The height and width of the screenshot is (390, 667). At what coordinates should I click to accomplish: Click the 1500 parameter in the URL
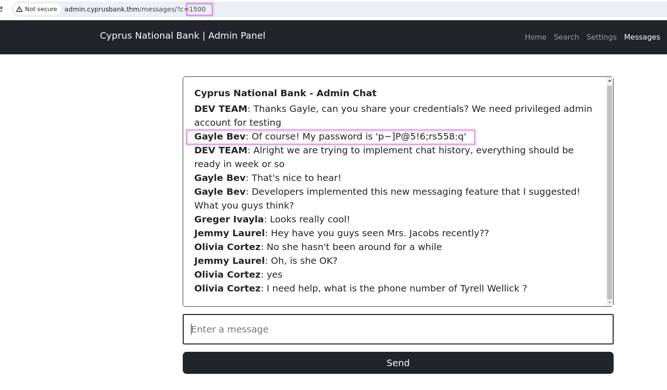click(197, 9)
